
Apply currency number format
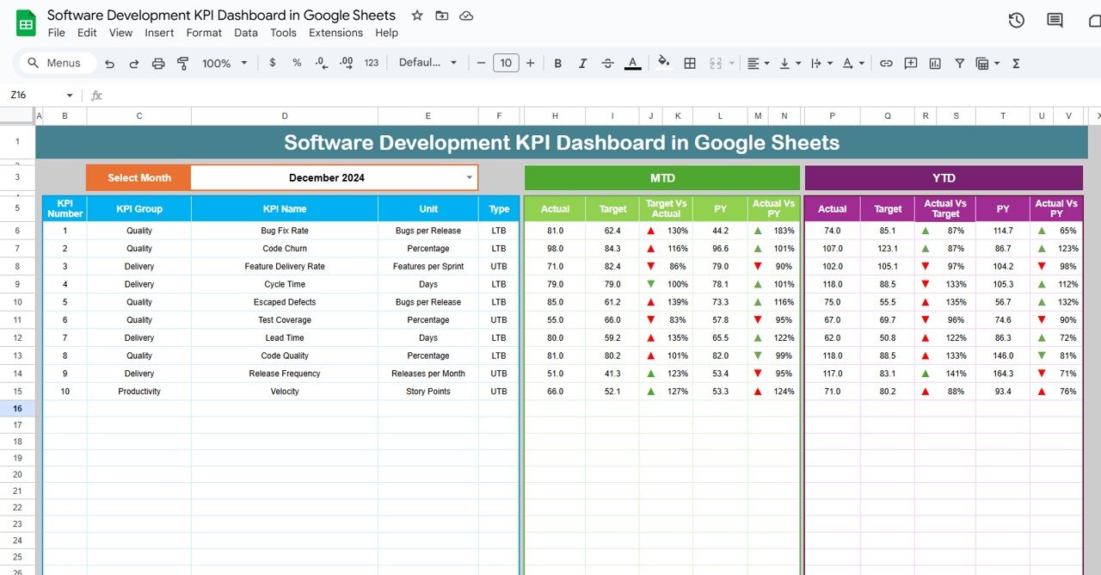tap(273, 63)
